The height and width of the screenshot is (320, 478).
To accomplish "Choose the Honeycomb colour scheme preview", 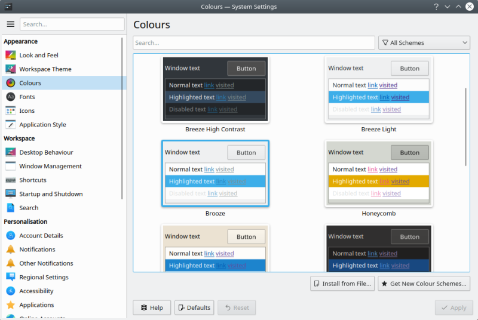I will coord(378,174).
